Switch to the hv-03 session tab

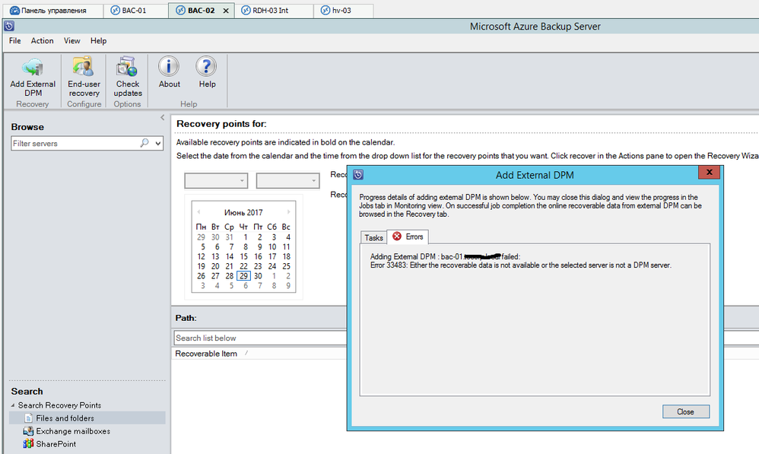tap(344, 10)
